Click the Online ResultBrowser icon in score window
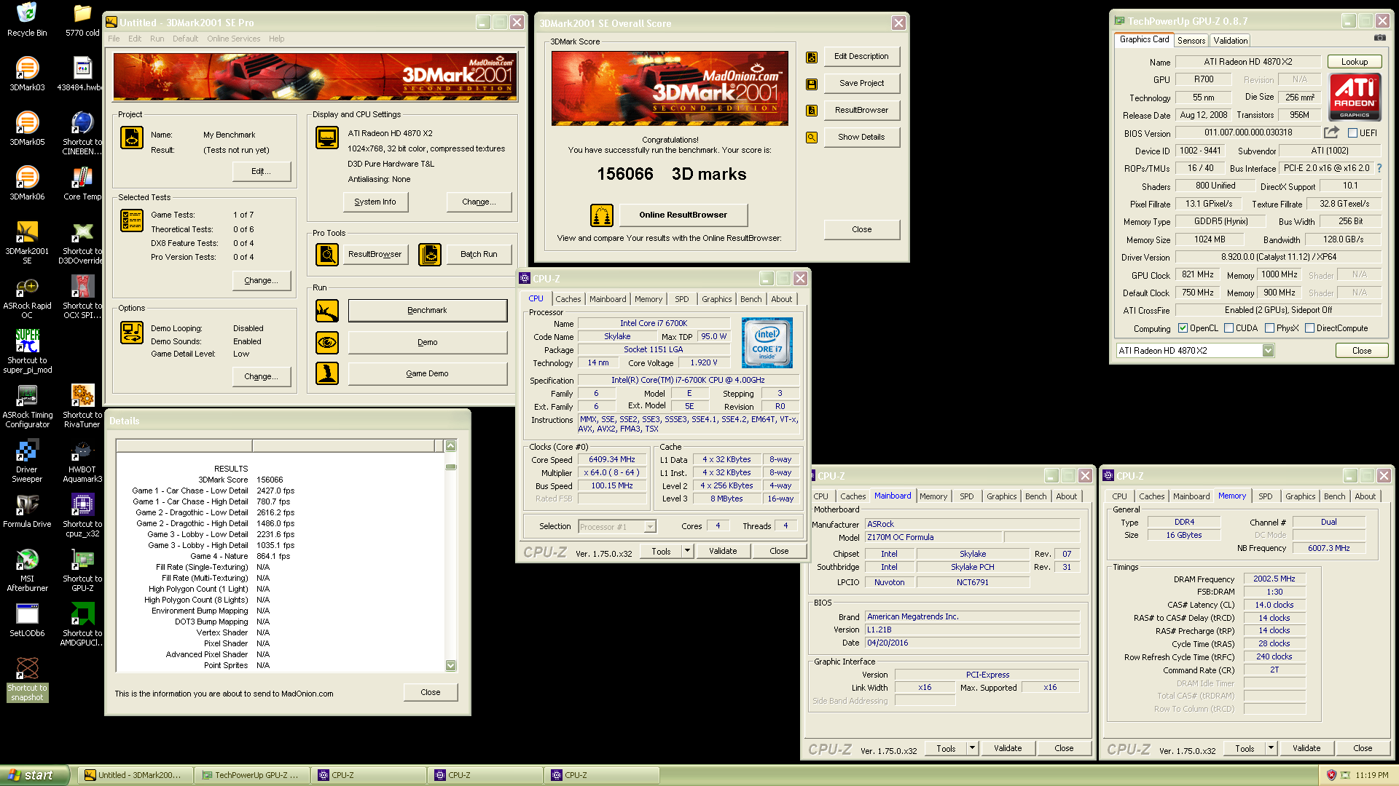This screenshot has width=1399, height=786. [x=602, y=215]
